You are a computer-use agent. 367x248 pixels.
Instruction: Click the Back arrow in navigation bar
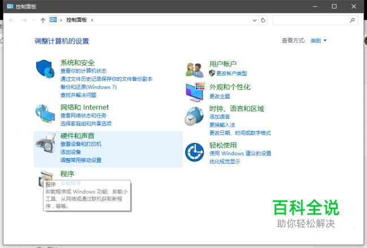(x=11, y=20)
